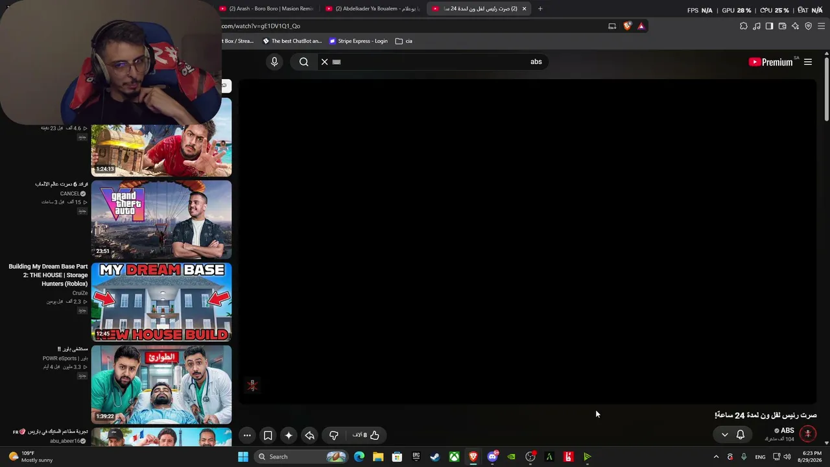
Task: Open the ABS channel avatar
Action: (808, 433)
